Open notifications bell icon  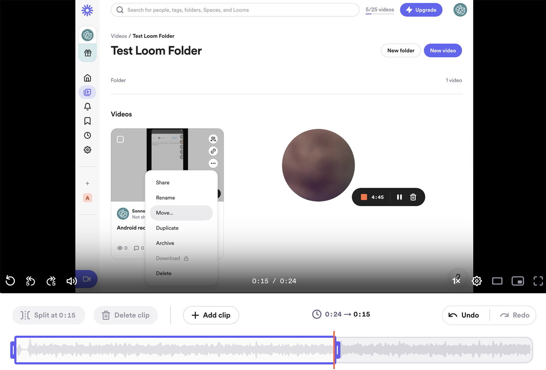[x=87, y=107]
